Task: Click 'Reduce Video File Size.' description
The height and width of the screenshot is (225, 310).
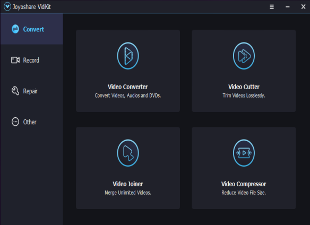Action: [x=244, y=193]
